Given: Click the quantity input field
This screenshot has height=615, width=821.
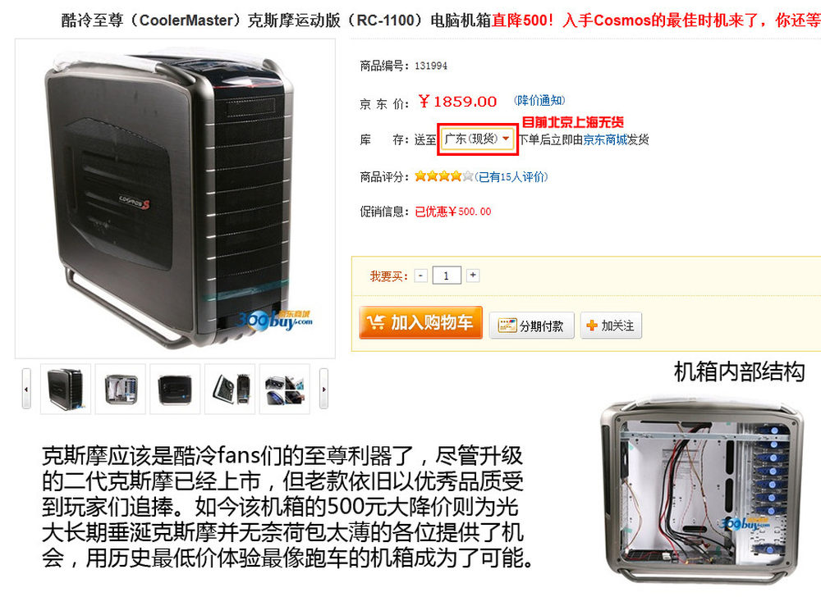Looking at the screenshot, I should pos(447,276).
